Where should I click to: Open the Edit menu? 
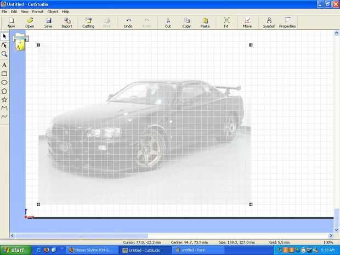(x=14, y=12)
